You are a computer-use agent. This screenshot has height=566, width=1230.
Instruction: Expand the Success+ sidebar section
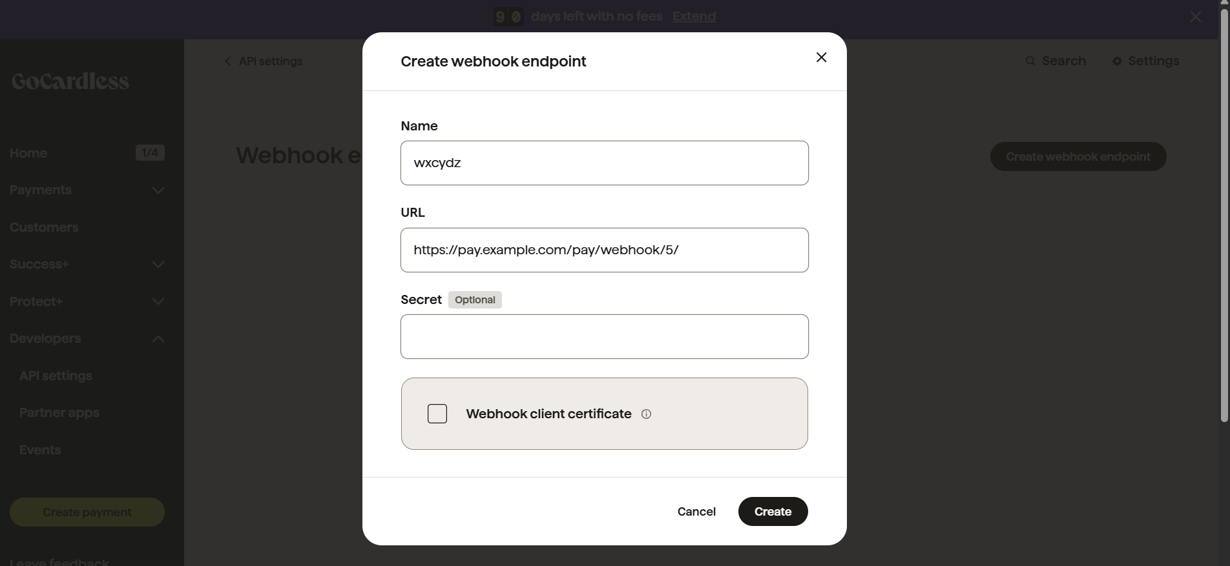tap(158, 265)
